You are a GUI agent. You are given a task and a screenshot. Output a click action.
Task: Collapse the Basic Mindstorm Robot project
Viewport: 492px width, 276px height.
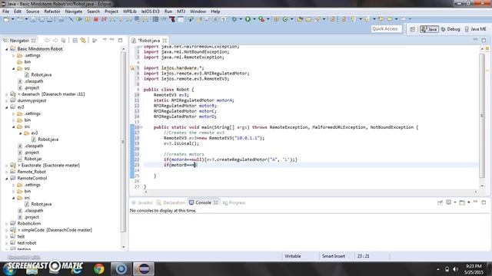(x=7, y=49)
